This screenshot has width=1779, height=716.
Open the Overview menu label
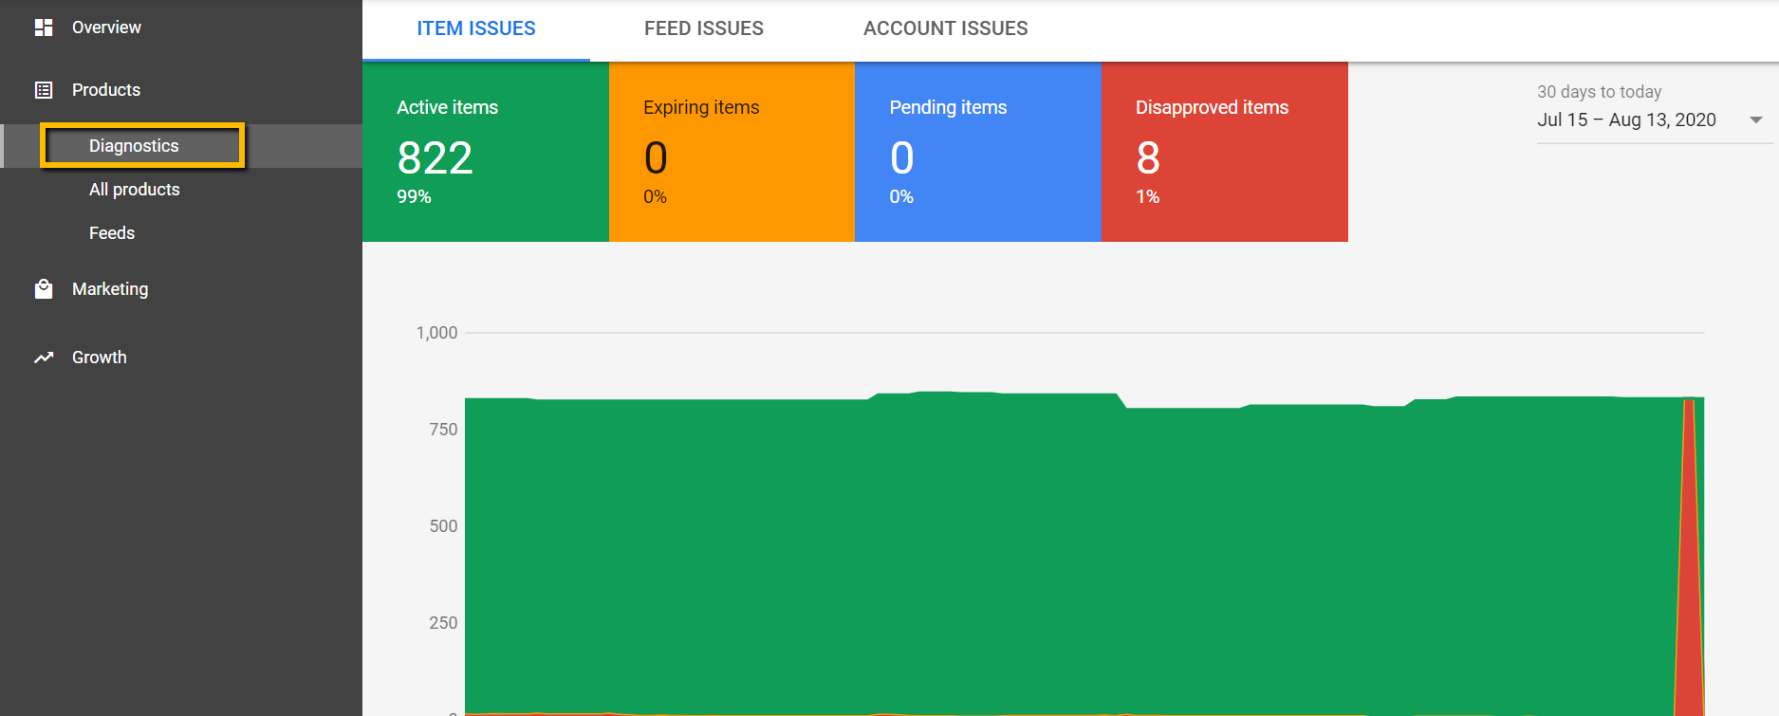pyautogui.click(x=106, y=28)
